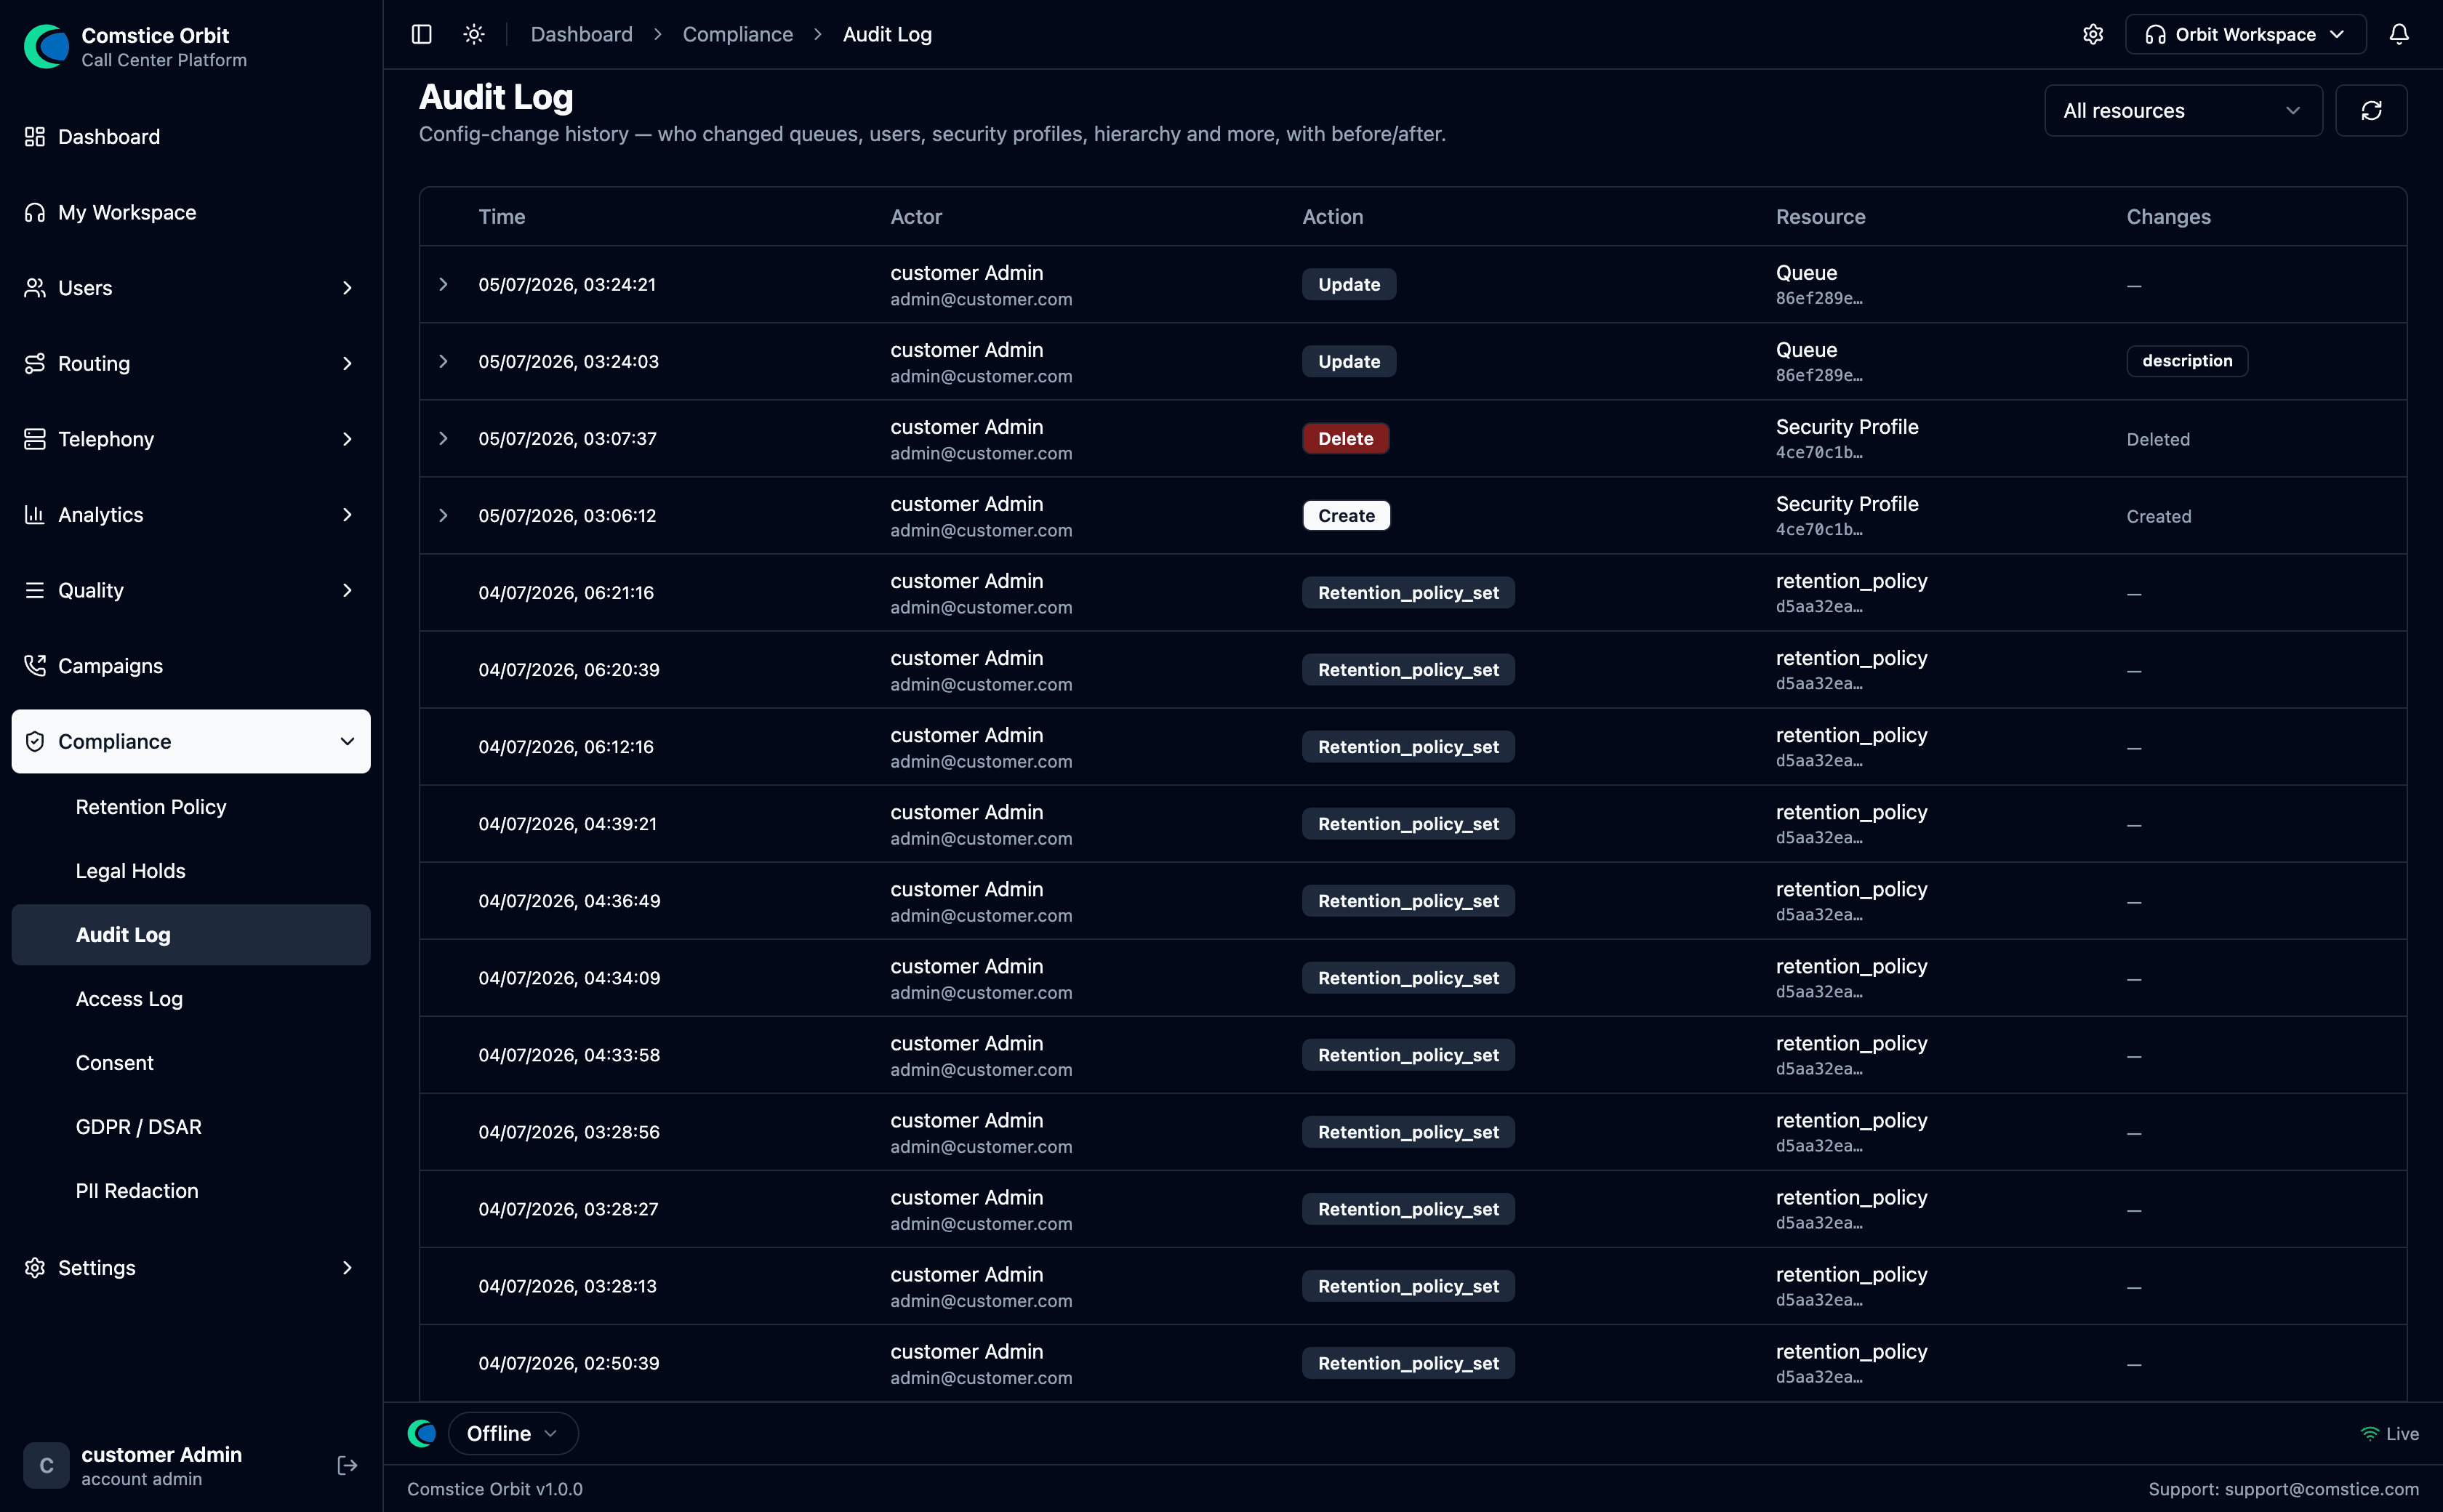Viewport: 2443px width, 1512px height.
Task: Expand the Routing menu
Action: 191,363
